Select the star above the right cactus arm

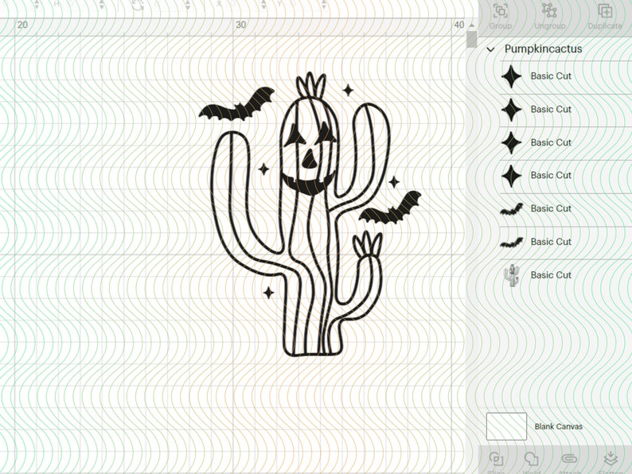click(x=348, y=90)
